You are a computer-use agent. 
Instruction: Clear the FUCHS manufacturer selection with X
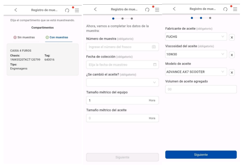[232, 37]
